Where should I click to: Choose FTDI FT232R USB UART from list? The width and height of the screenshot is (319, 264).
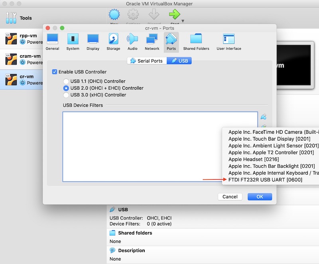pyautogui.click(x=265, y=180)
